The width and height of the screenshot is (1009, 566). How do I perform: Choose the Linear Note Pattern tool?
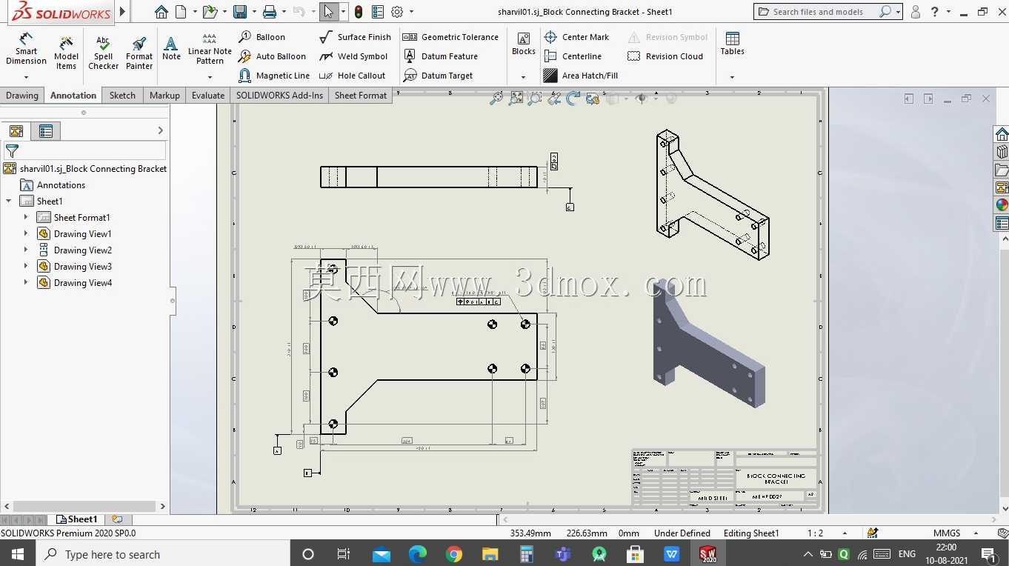[210, 49]
